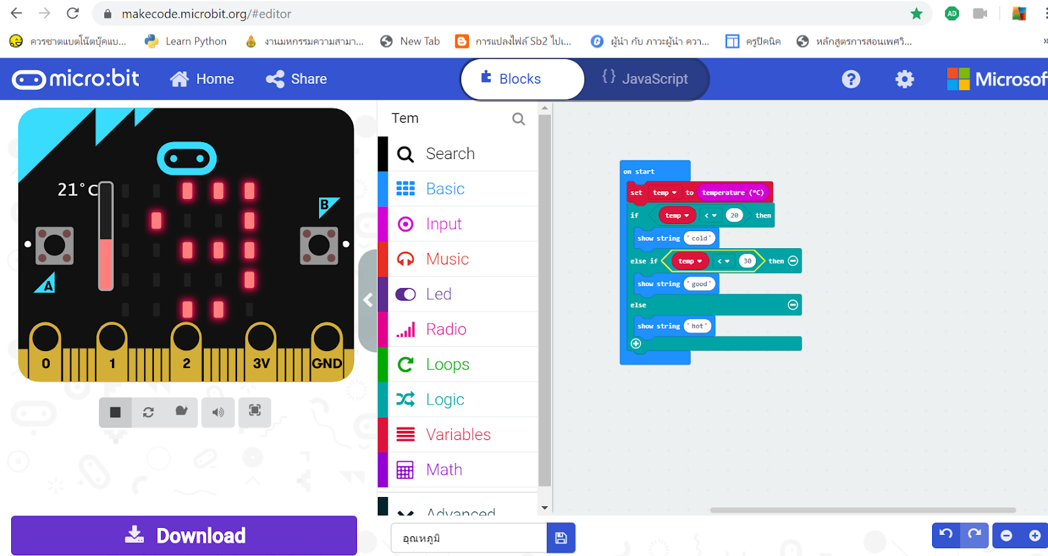The image size is (1048, 556).
Task: Add another branch with the plus icon
Action: (635, 343)
